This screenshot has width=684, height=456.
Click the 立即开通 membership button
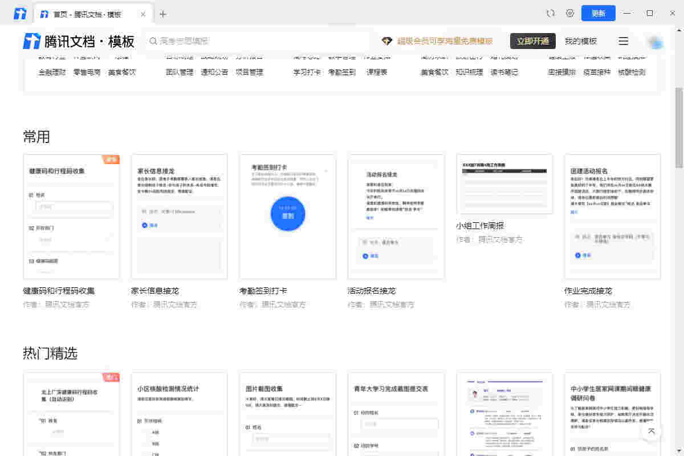[532, 41]
